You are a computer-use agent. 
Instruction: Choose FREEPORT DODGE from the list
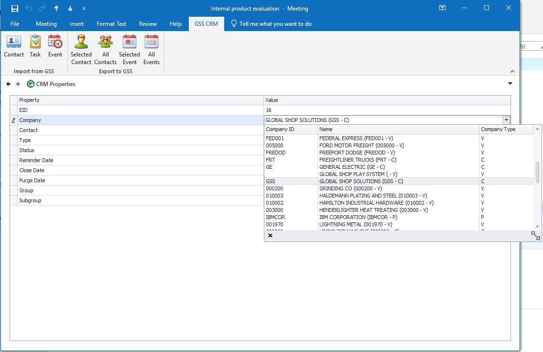(x=399, y=153)
